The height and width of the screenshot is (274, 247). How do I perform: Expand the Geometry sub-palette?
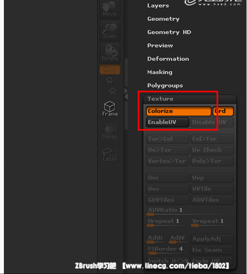[163, 19]
